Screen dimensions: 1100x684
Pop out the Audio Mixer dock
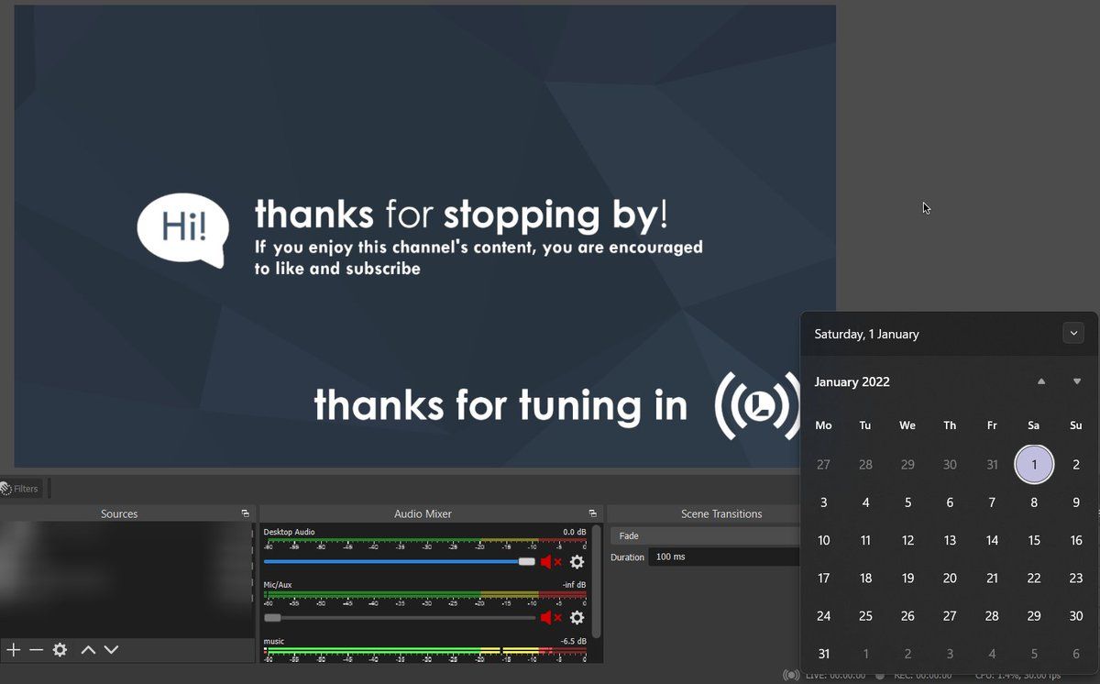pos(592,513)
